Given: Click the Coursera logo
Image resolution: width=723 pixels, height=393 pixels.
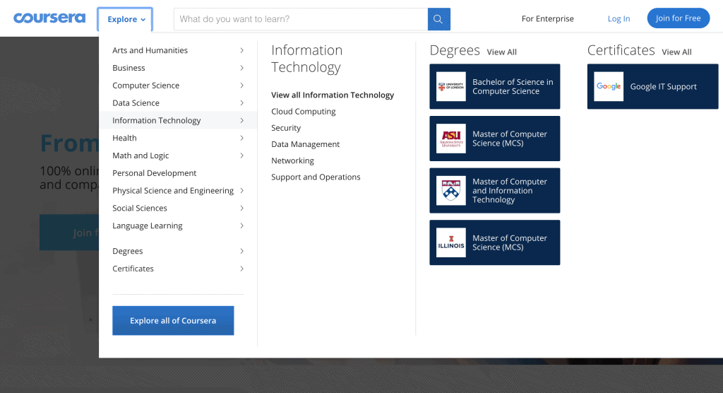Looking at the screenshot, I should pyautogui.click(x=49, y=18).
